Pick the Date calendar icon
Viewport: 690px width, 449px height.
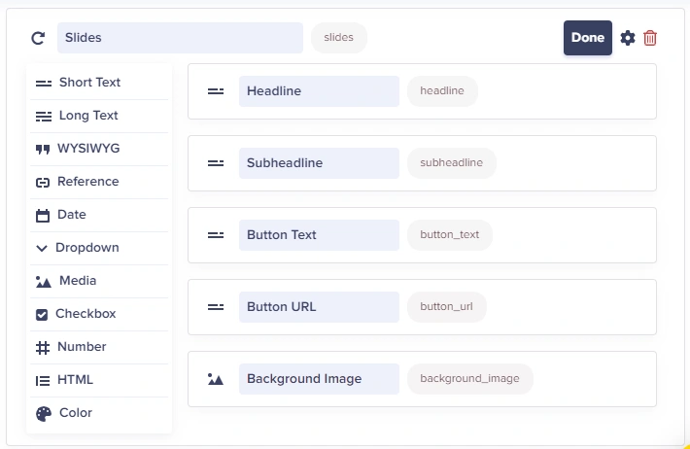coord(43,215)
